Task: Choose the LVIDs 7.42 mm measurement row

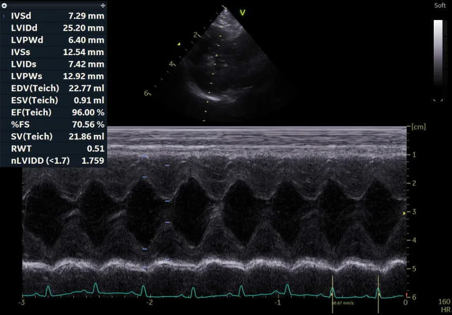Action: pyautogui.click(x=54, y=64)
